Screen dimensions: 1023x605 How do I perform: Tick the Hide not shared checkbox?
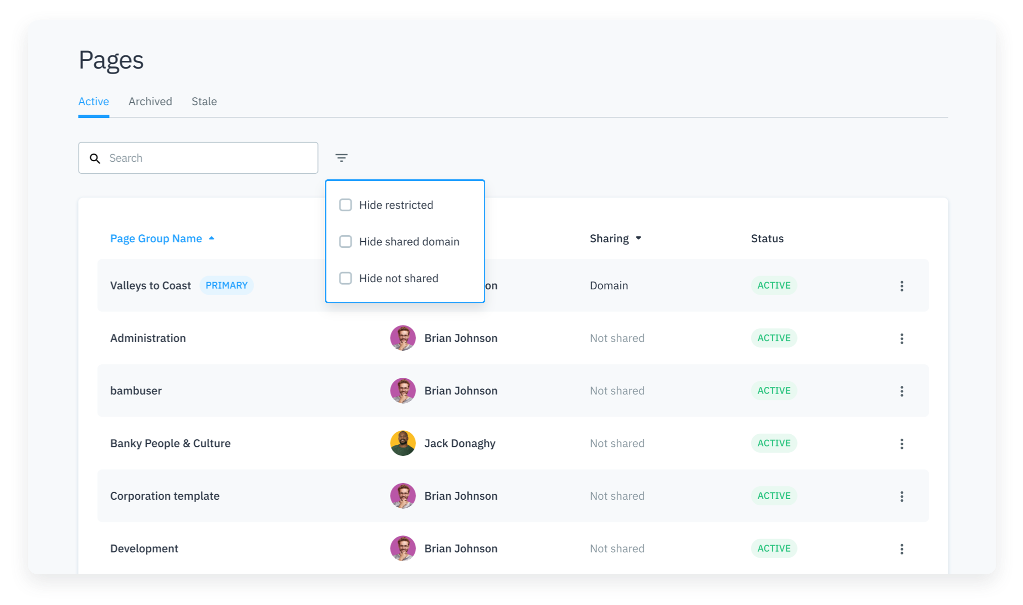[346, 279]
